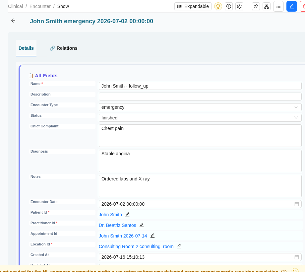The height and width of the screenshot is (272, 305).
Task: Click the Created At label
Action: click(x=40, y=255)
